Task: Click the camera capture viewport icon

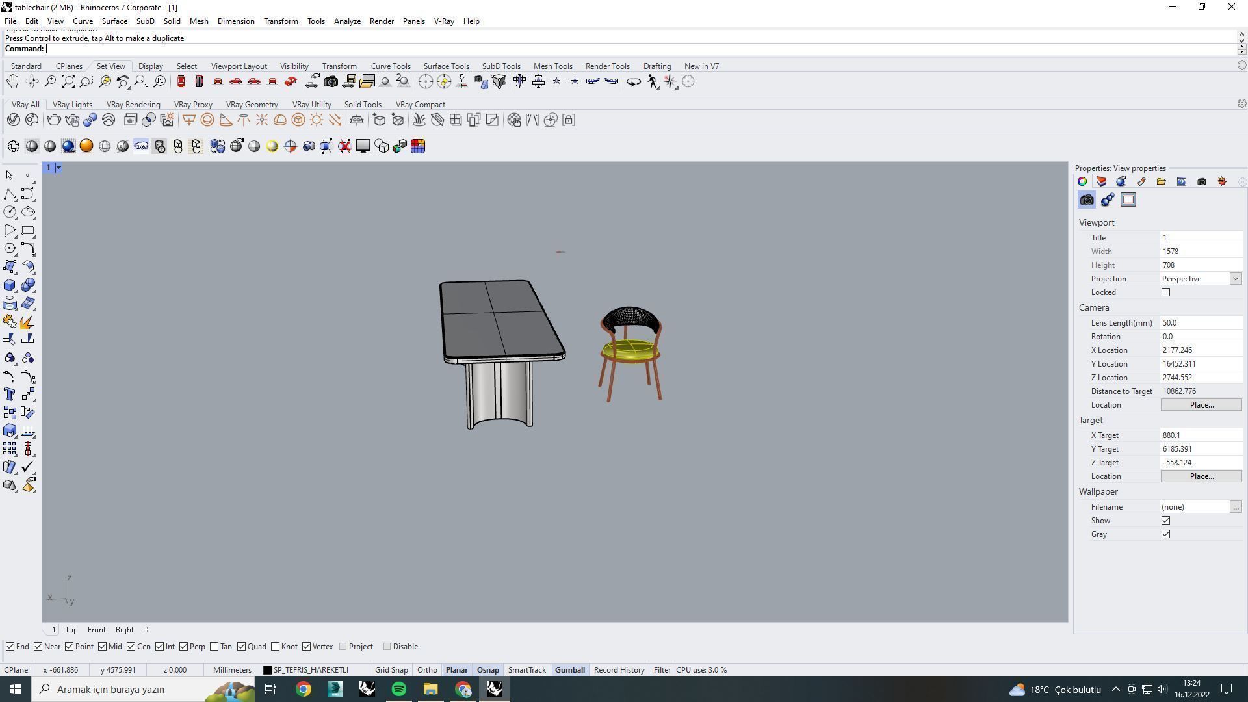Action: [331, 81]
